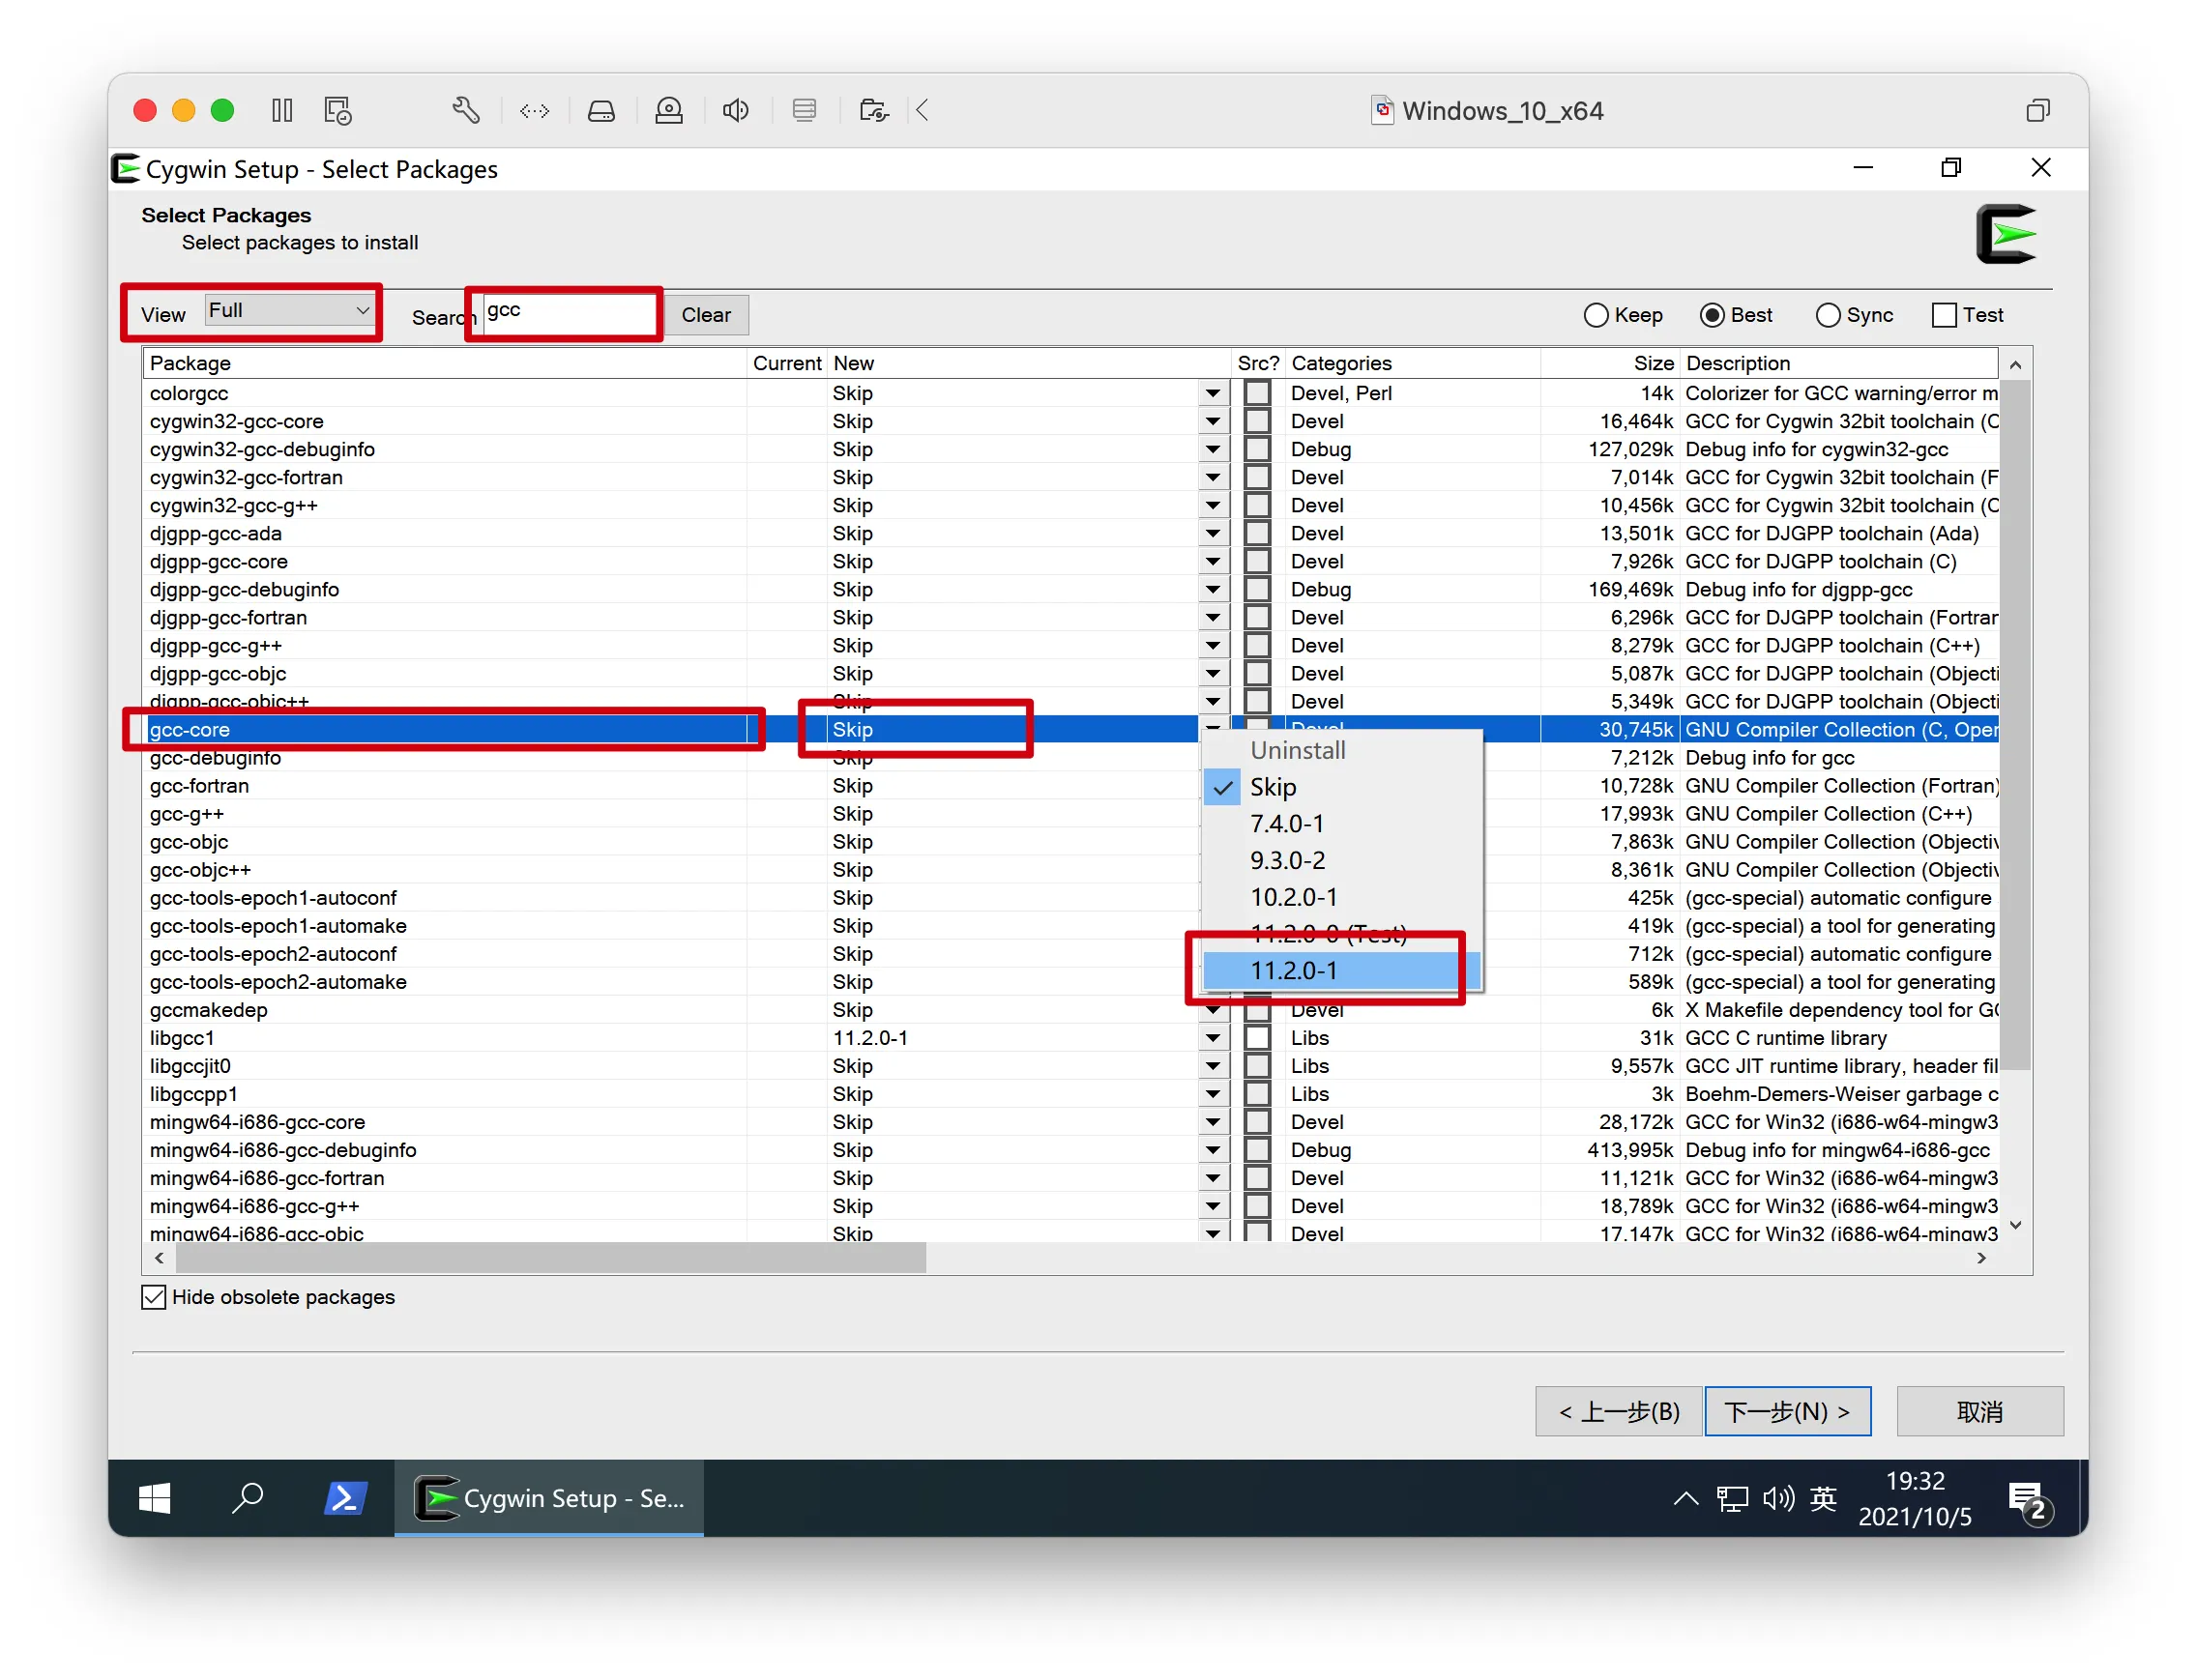
Task: Open the snapshot manager icon in VM toolbar
Action: click(338, 110)
